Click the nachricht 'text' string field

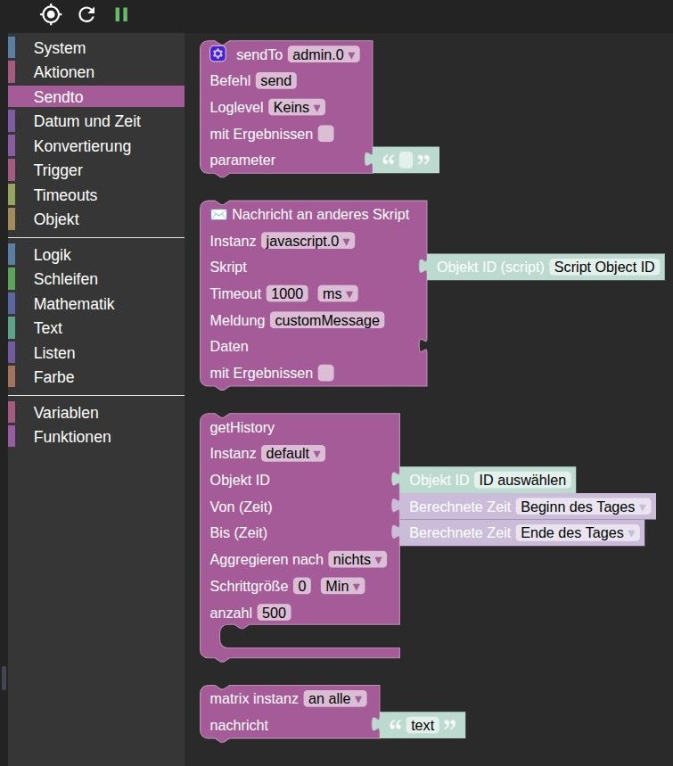(423, 725)
